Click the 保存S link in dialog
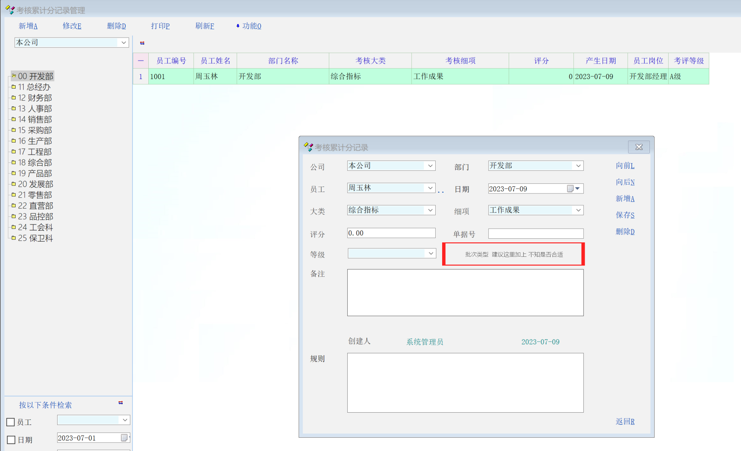The width and height of the screenshot is (741, 451). pos(625,215)
